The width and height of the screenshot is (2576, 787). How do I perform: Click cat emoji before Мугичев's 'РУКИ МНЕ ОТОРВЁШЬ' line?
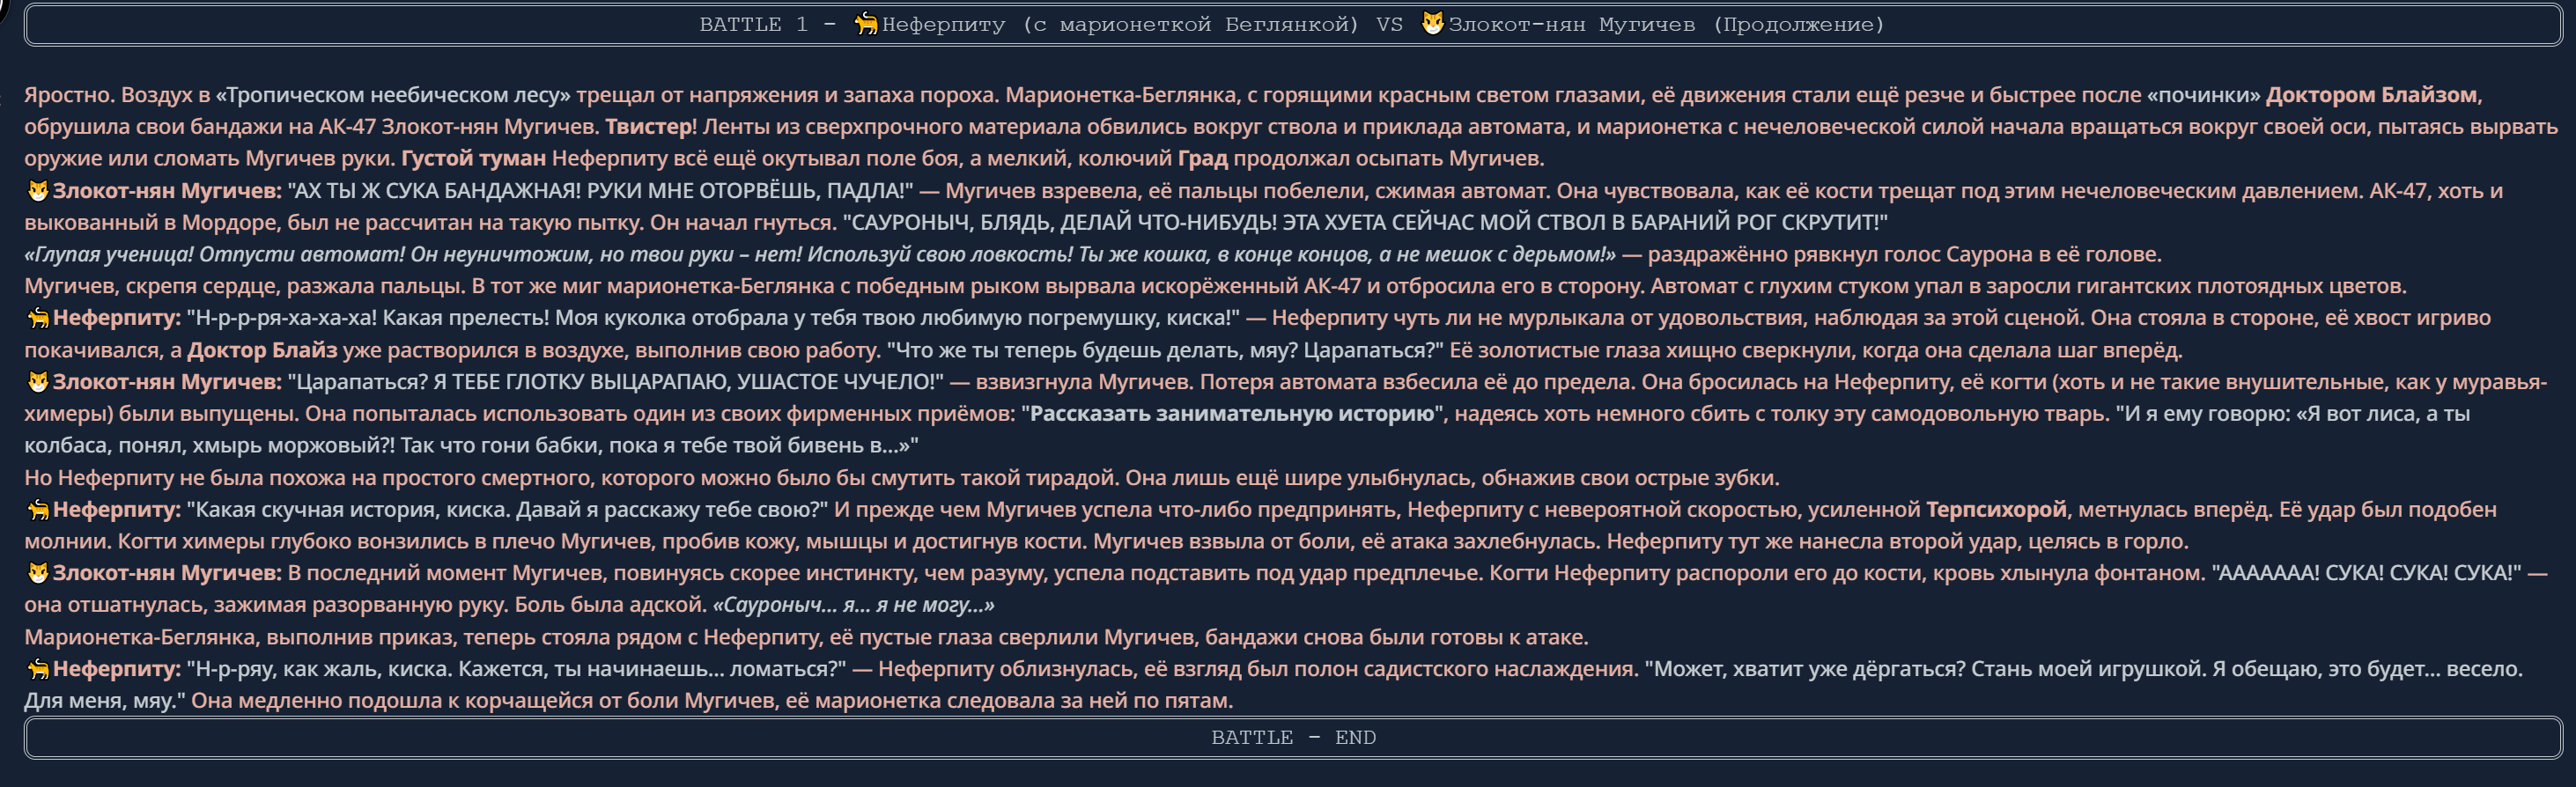(x=38, y=190)
